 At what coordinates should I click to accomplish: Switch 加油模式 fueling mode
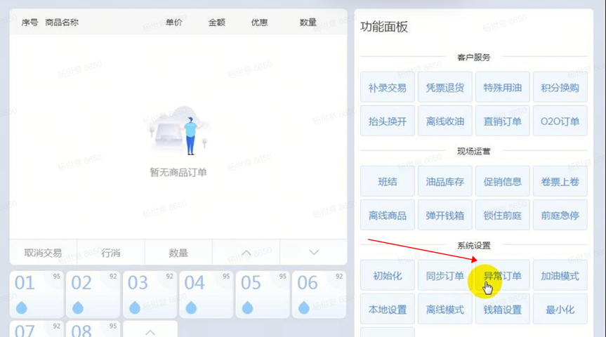(x=560, y=276)
